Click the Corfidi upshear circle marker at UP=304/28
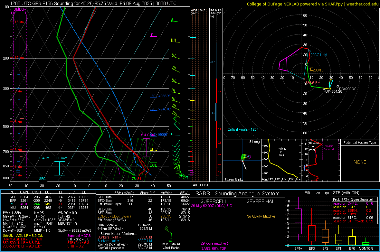 [324, 89]
